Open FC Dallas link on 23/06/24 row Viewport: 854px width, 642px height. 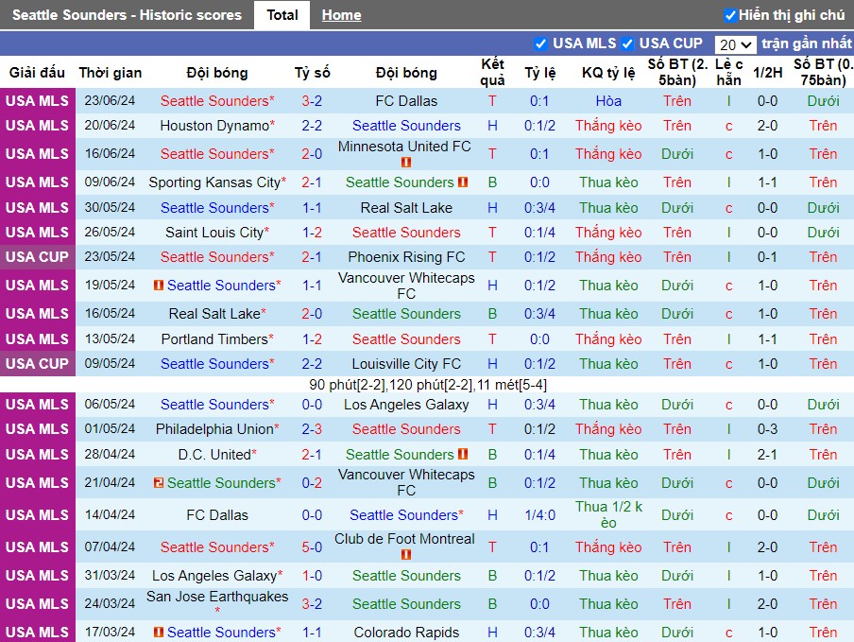tap(406, 101)
